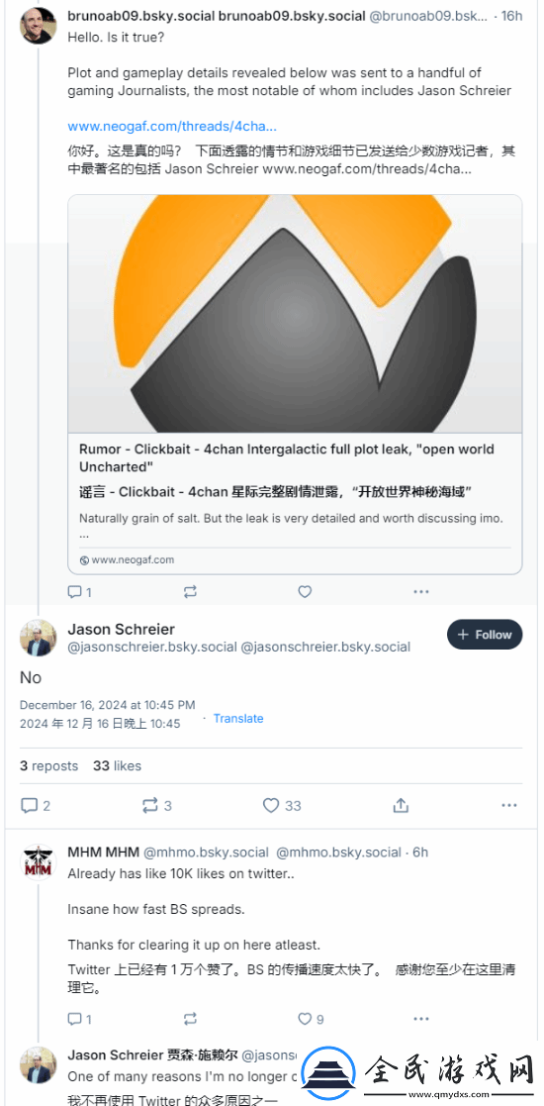Screen dimensions: 544x1106
Task: Follow Jason Schreier
Action: pyautogui.click(x=485, y=634)
